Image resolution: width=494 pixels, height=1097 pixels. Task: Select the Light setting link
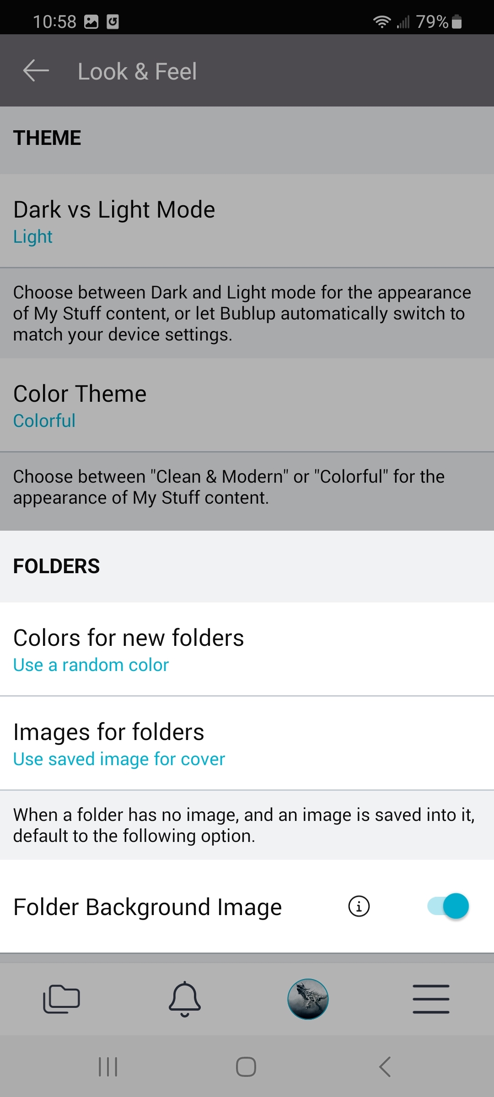coord(32,237)
